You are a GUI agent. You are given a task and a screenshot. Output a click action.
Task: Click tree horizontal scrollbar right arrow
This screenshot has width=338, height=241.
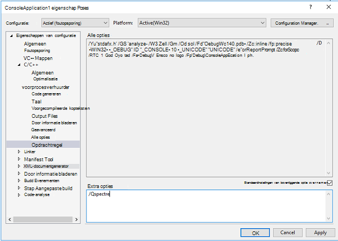tap(76, 220)
